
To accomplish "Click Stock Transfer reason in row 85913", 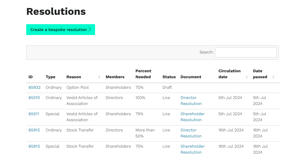I will click(80, 146).
